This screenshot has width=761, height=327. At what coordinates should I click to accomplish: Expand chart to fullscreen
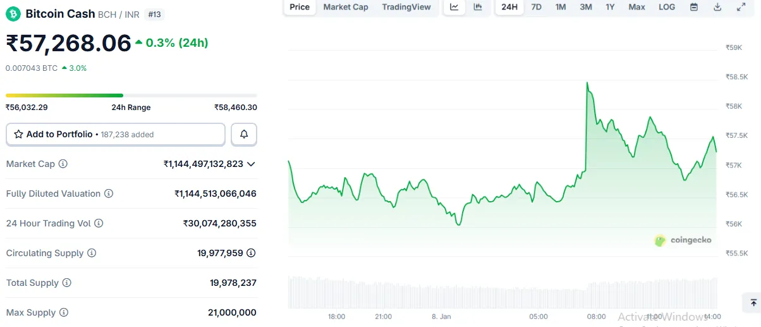coord(741,7)
